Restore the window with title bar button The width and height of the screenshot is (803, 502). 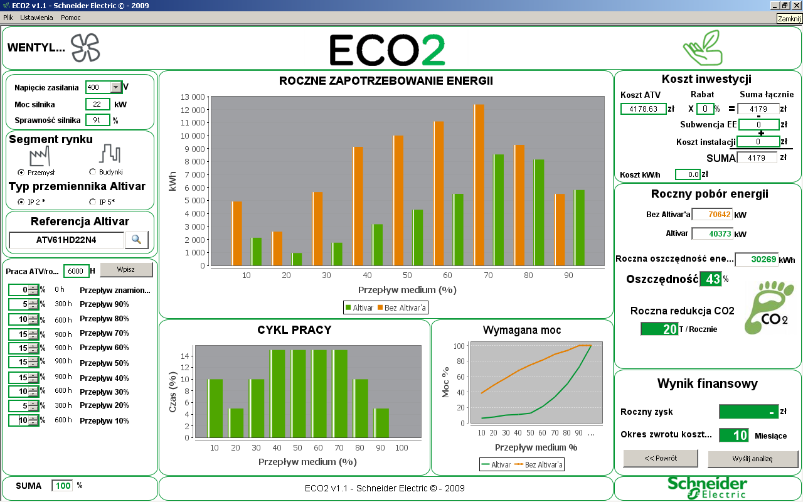tap(784, 5)
